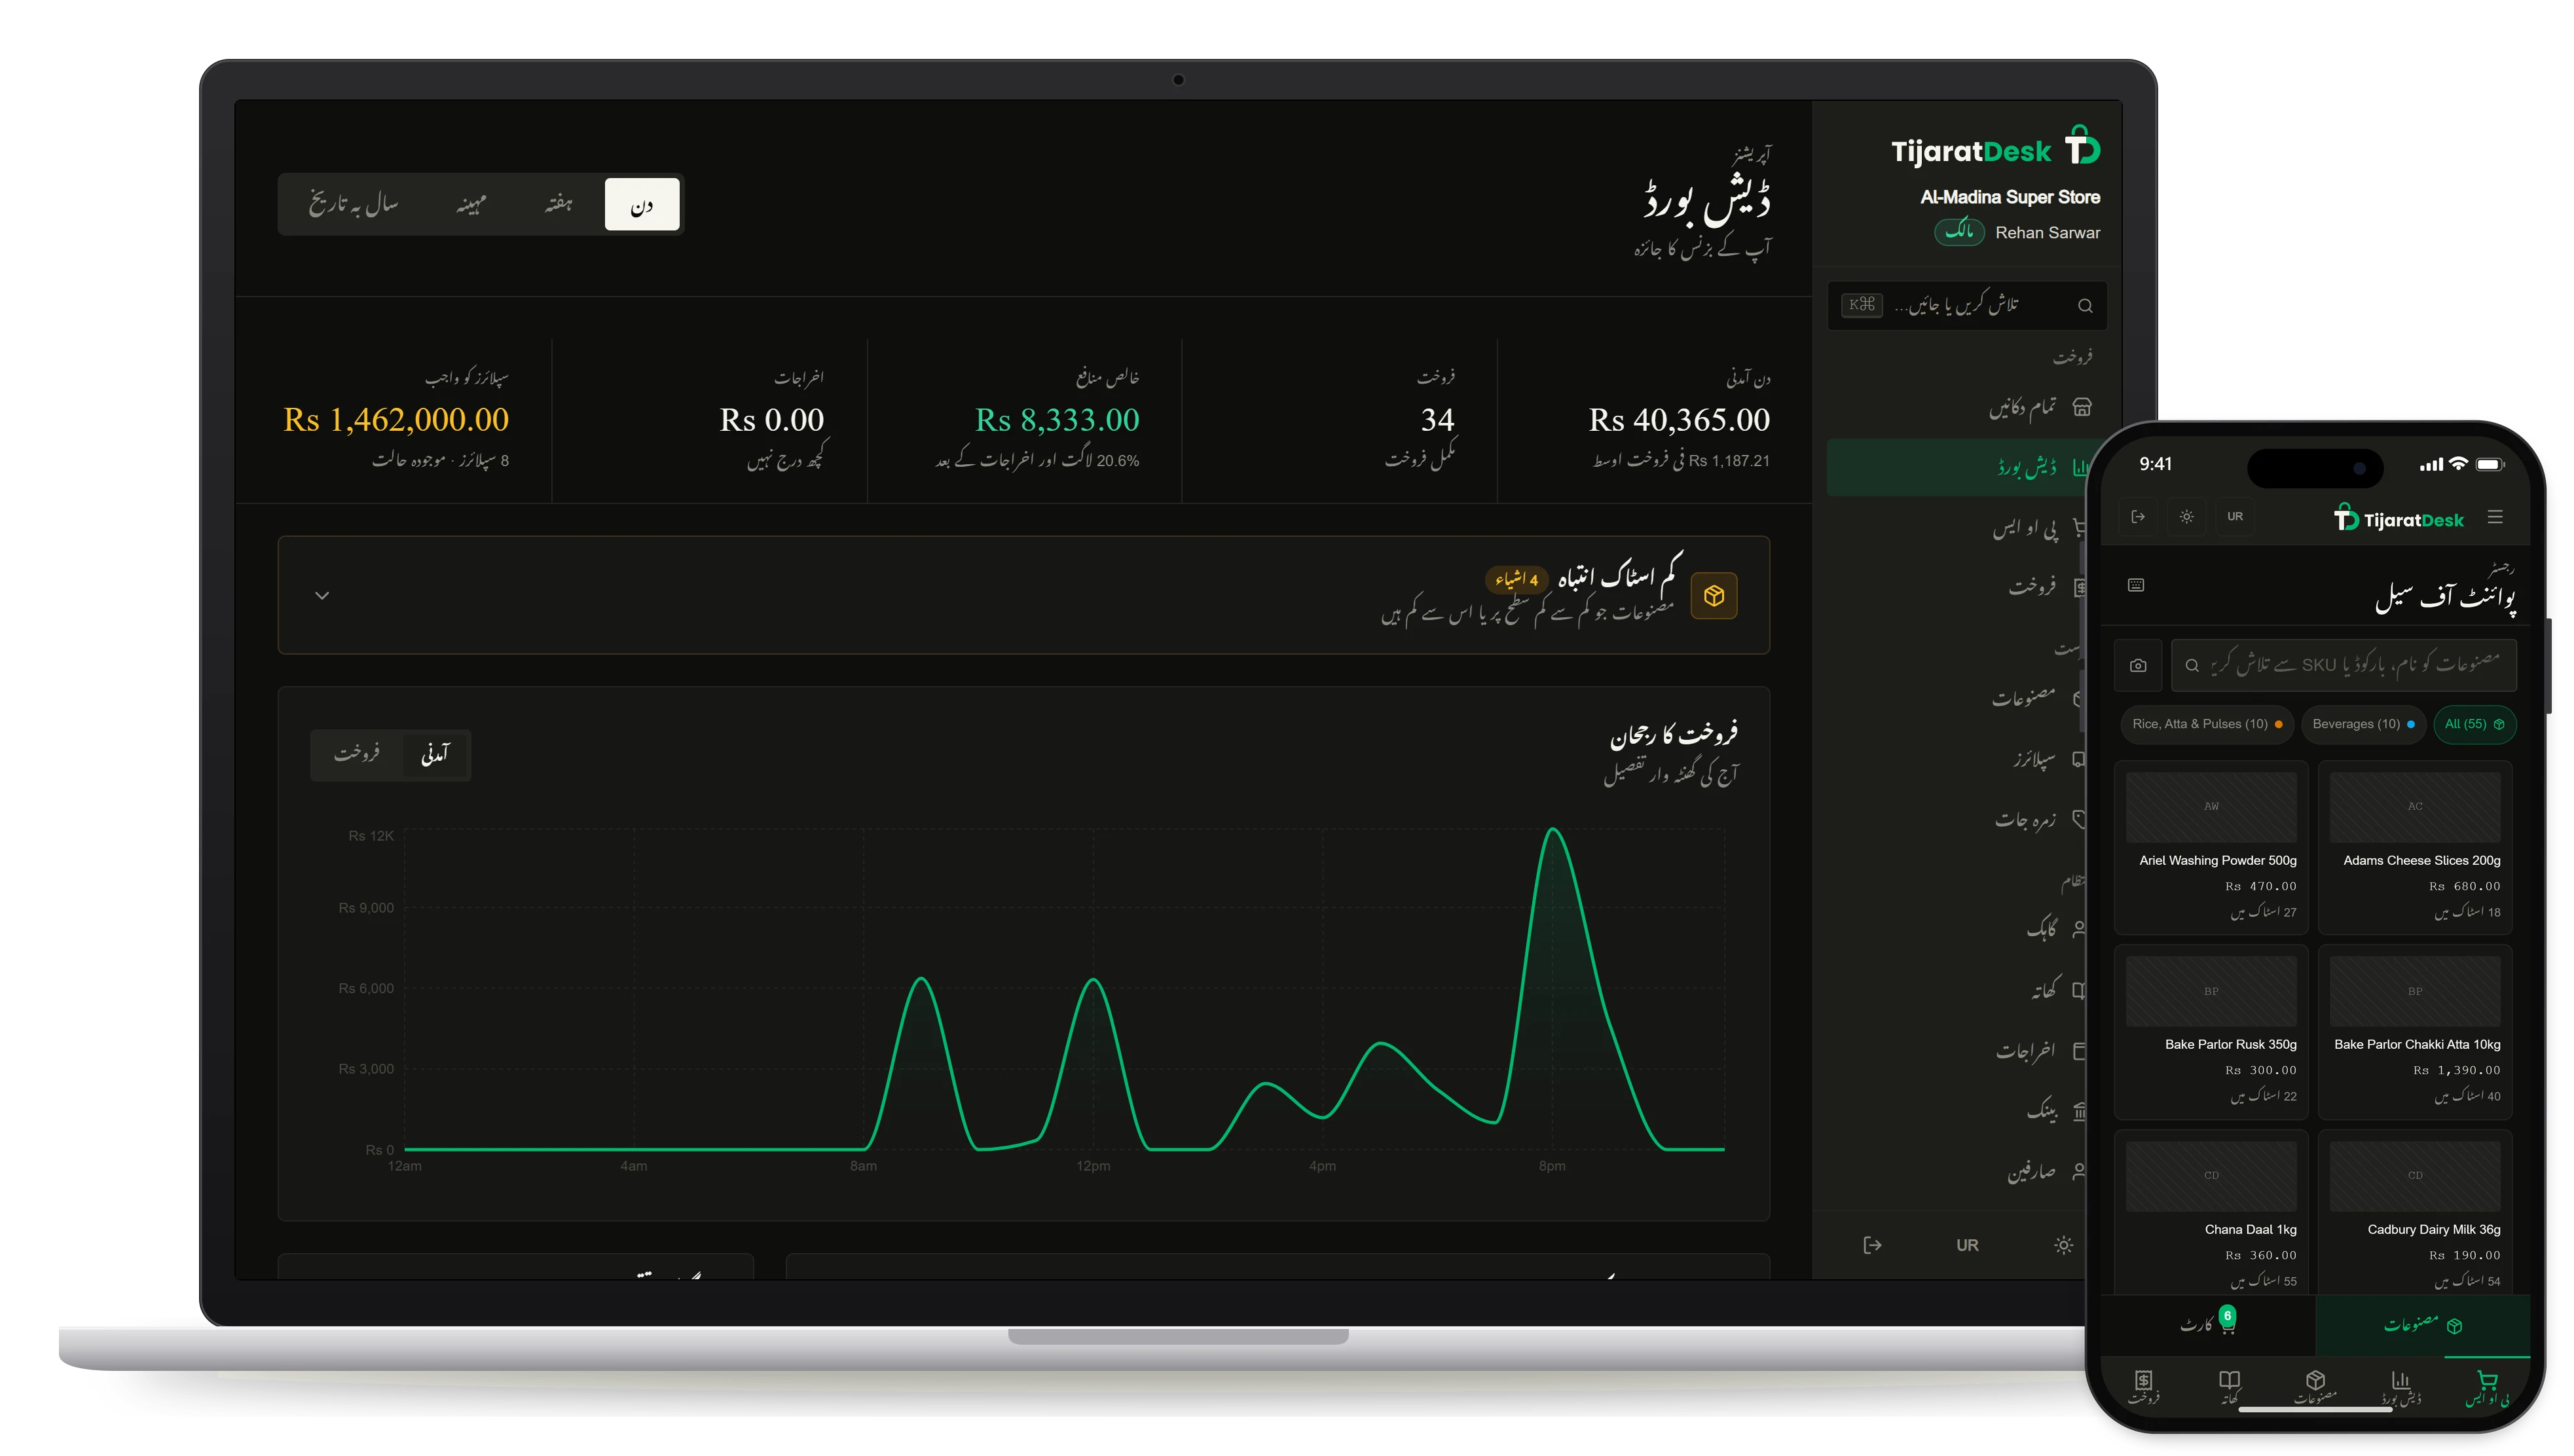Viewport: 2574px width, 1456px height.
Task: Click the sun theme icon in laptop sidebar
Action: pos(2063,1245)
